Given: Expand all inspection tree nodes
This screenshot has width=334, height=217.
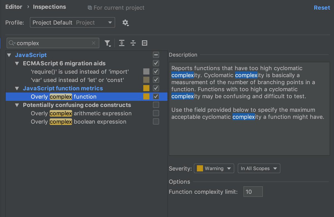Looking at the screenshot, I should pos(122,43).
